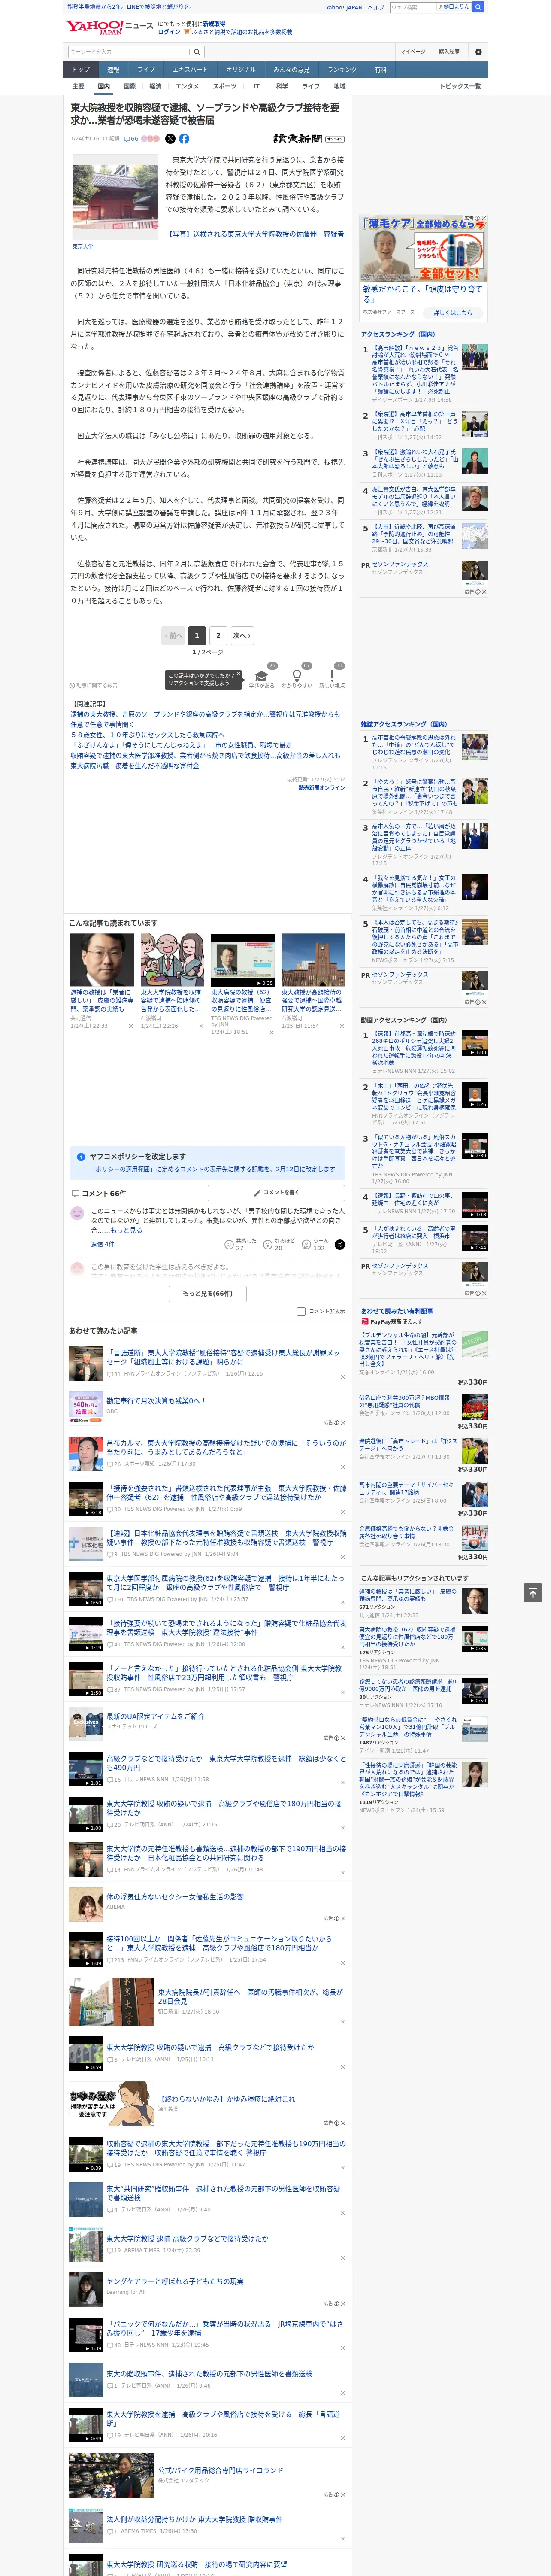Open the エンタメ category tab
Viewport: 551px width, 2576px height.
tap(187, 86)
